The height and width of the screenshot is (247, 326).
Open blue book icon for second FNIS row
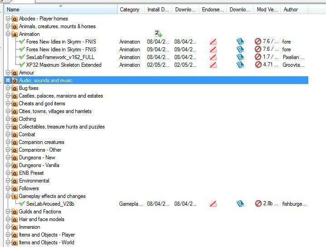click(x=240, y=49)
